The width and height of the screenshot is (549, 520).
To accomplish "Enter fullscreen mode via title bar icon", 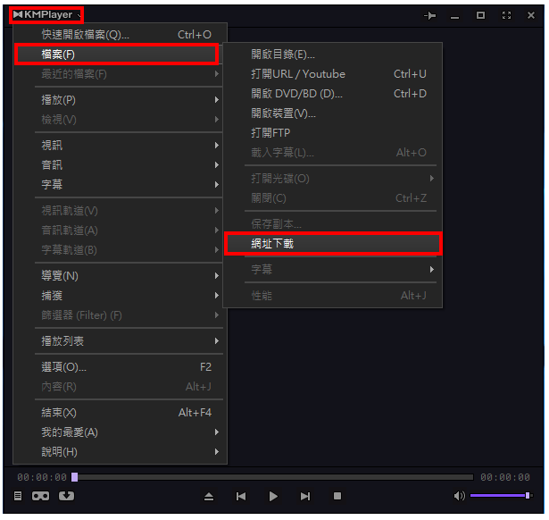I will pos(506,15).
